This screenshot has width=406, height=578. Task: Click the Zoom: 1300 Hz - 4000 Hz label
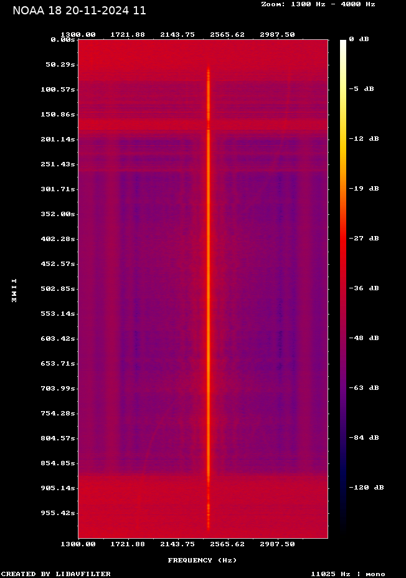coord(318,4)
